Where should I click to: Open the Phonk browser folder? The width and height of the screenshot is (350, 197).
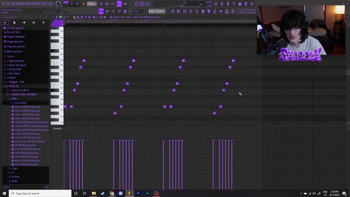pos(10,78)
